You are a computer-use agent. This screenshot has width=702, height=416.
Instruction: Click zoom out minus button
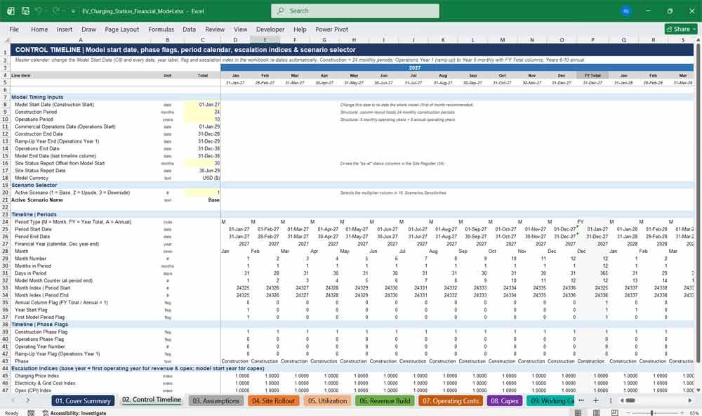[x=628, y=412]
